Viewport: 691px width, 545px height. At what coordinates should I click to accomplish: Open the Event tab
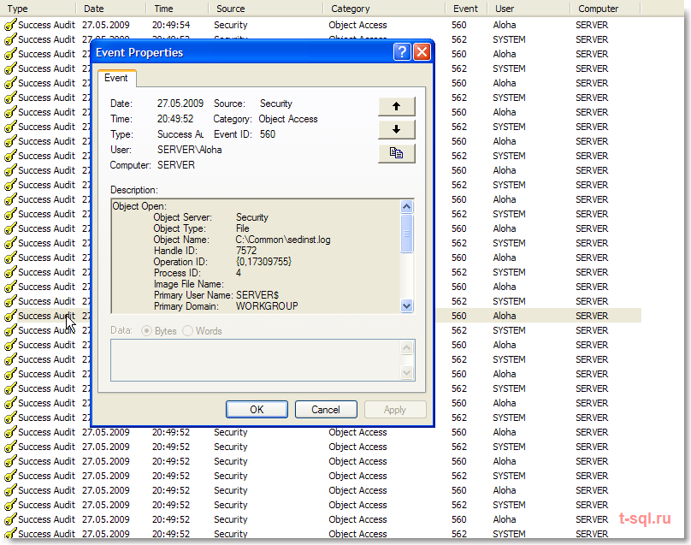[116, 78]
